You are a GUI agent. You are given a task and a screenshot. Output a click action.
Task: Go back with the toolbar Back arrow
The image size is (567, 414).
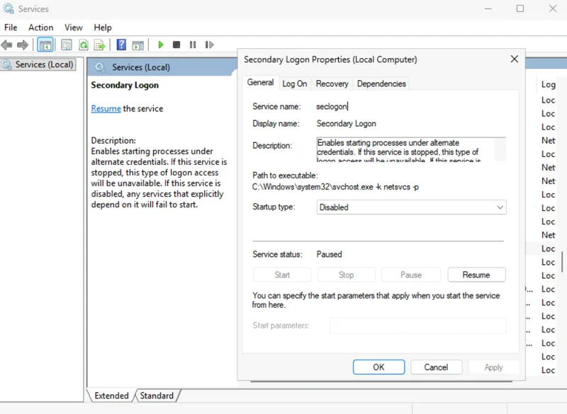pos(7,45)
